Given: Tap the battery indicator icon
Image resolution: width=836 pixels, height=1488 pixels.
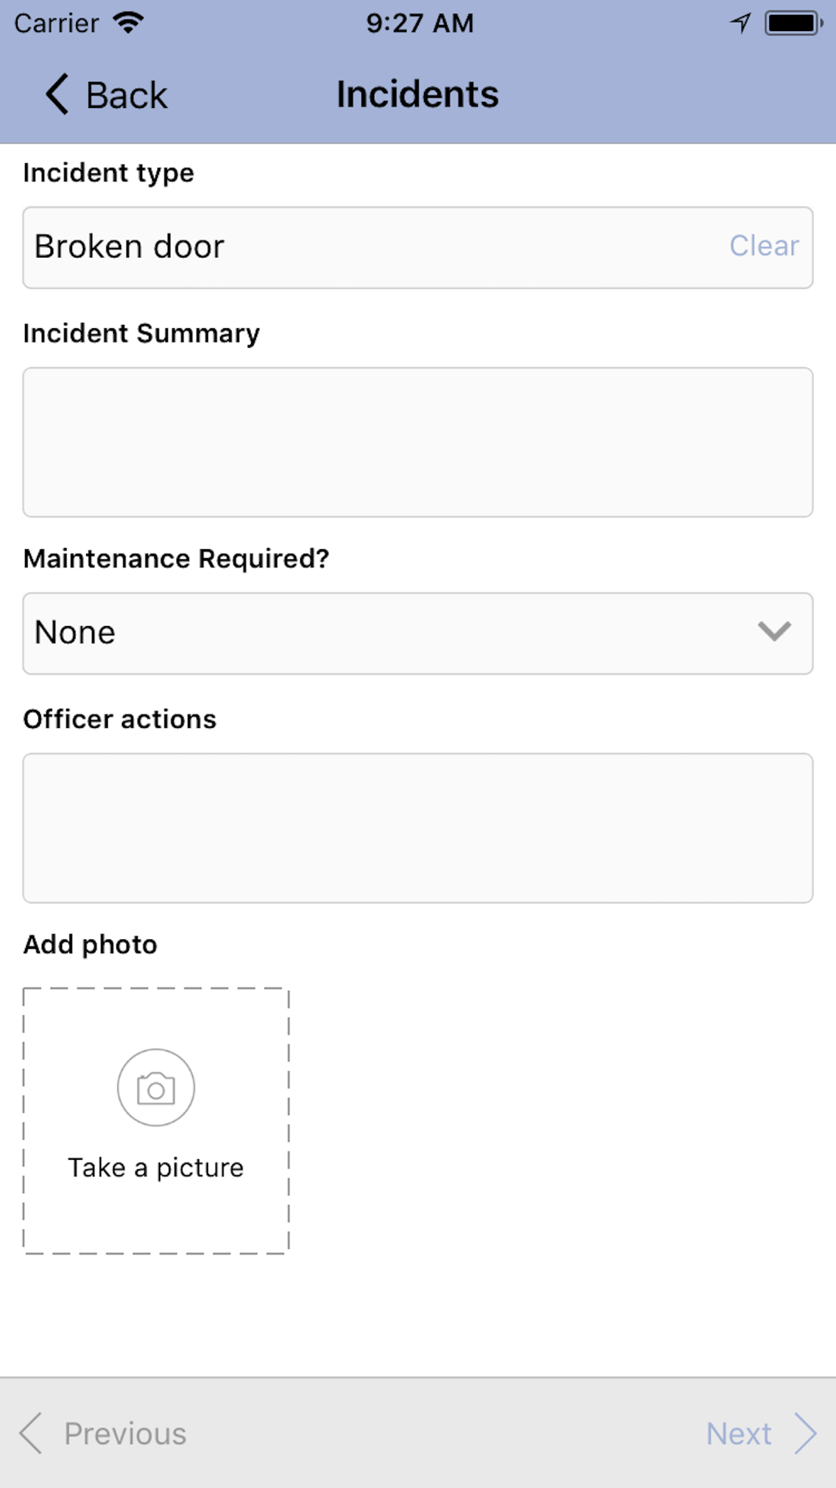Looking at the screenshot, I should point(793,23).
